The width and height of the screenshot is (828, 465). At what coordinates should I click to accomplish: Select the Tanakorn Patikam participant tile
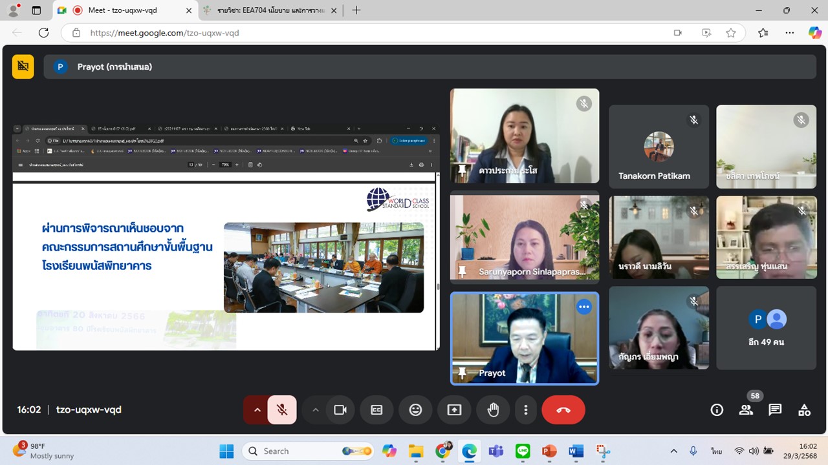659,147
